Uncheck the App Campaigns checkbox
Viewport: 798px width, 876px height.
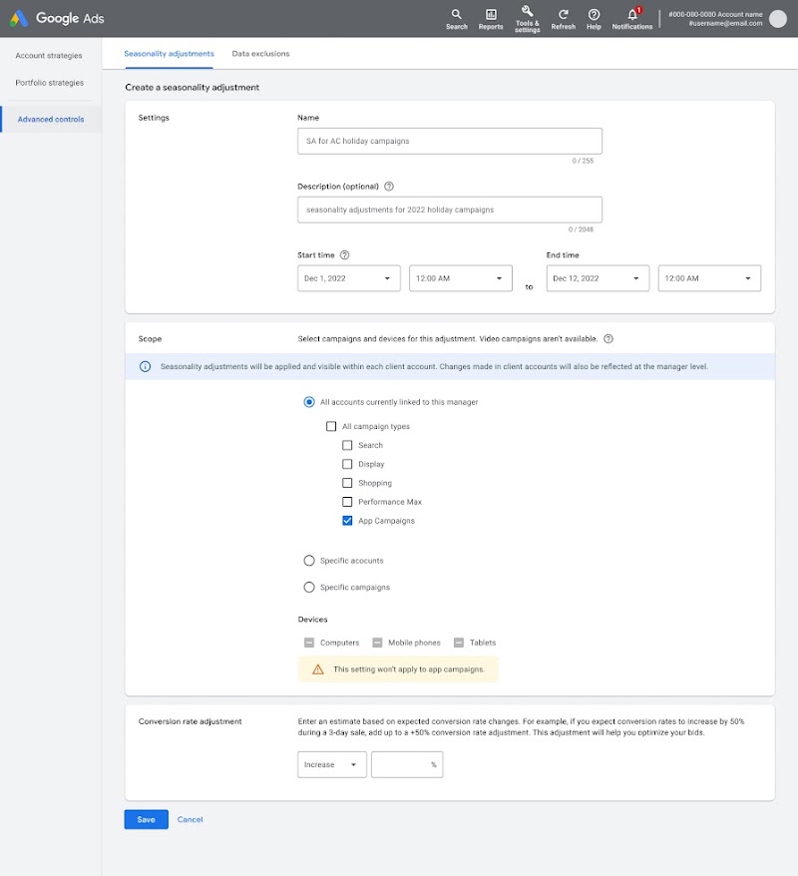pos(347,520)
